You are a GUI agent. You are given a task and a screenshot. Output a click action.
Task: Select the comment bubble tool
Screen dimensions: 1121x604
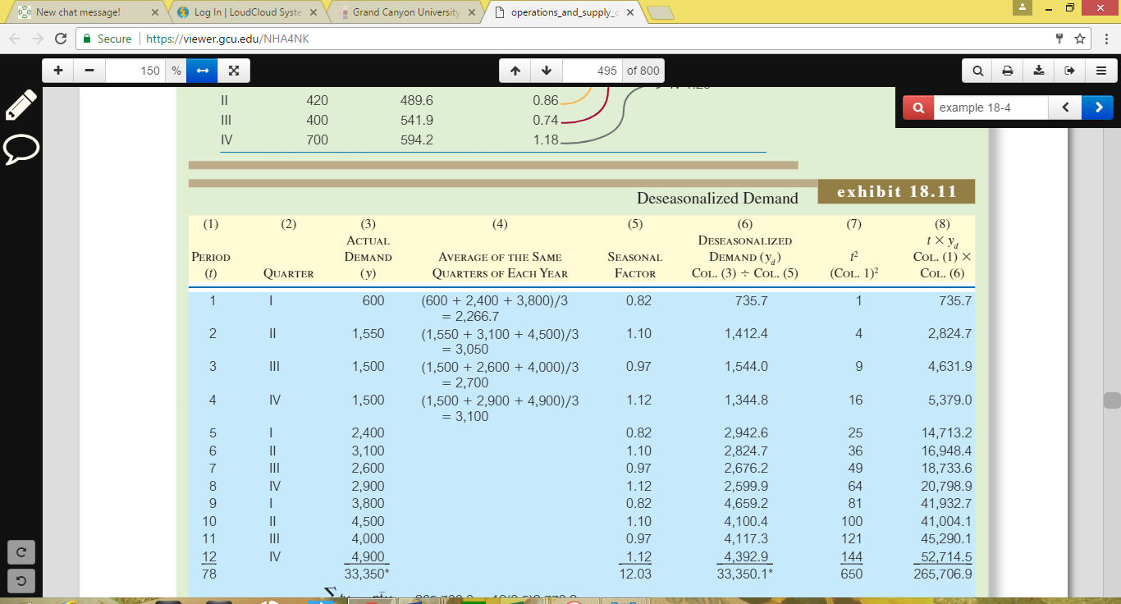tap(21, 149)
